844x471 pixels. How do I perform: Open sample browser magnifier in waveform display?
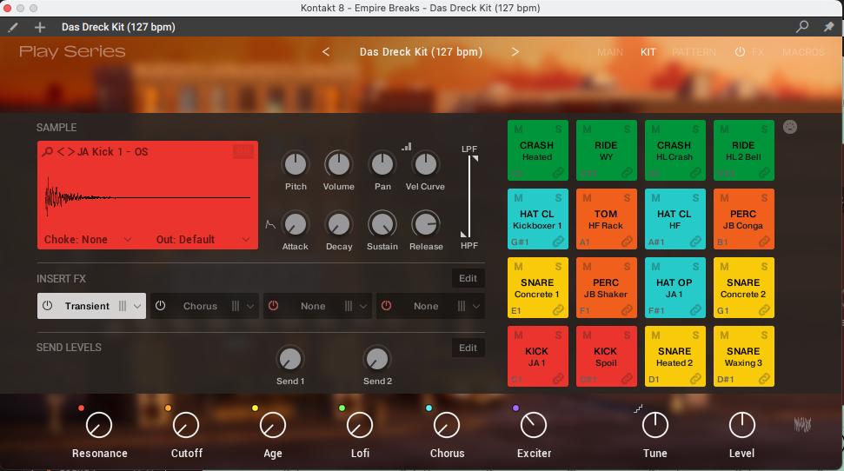coord(47,152)
